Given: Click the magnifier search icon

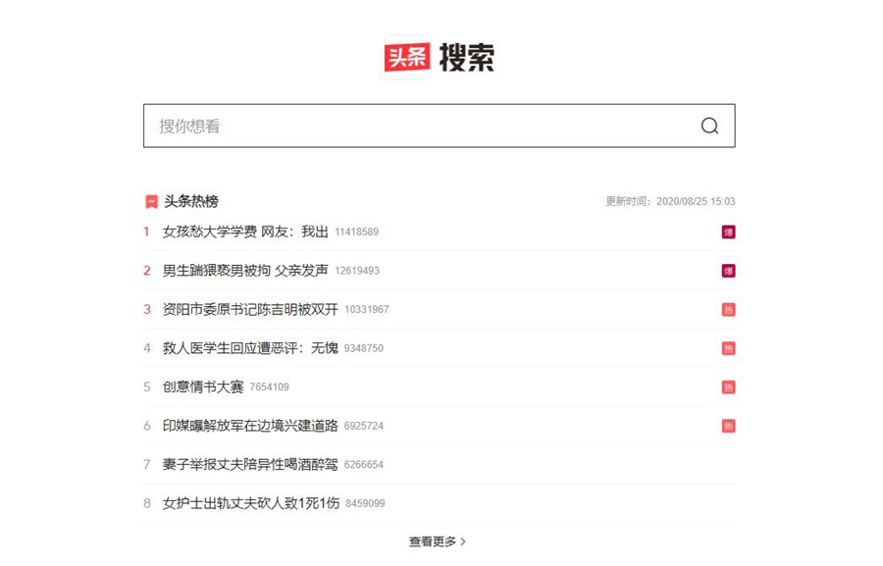Looking at the screenshot, I should click(x=708, y=126).
